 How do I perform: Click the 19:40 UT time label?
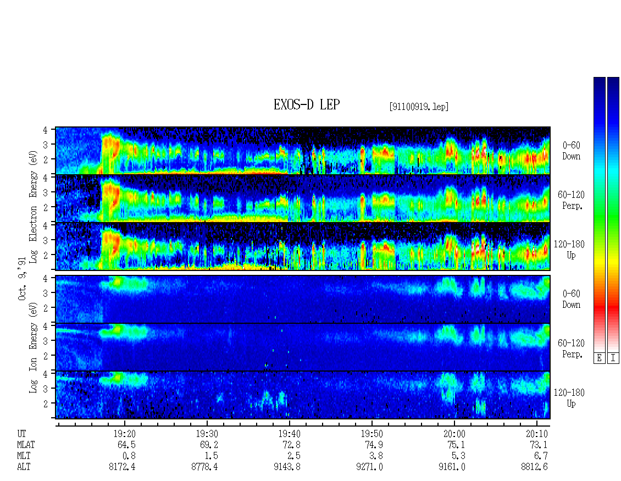tap(290, 434)
